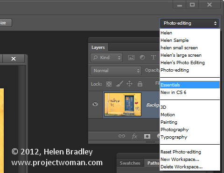Switch to helen small screen workspace

[190, 48]
